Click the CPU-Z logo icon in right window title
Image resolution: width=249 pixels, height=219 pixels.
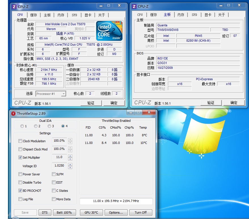pos(134,7)
